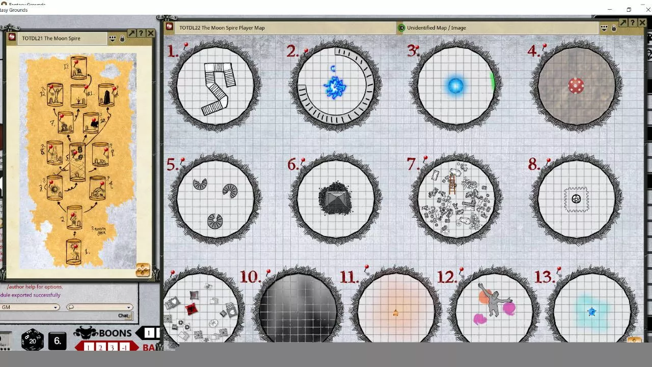The image size is (652, 367).
Task: Toggle lock on Player Map window
Action: 614,28
